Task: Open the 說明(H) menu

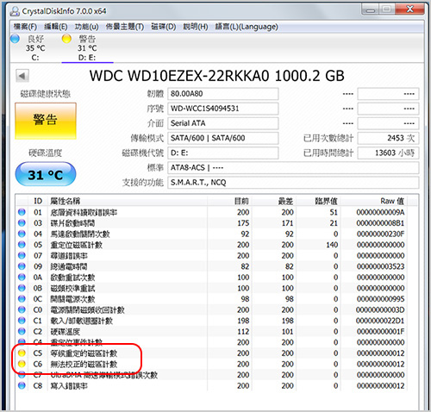Action: pos(196,27)
